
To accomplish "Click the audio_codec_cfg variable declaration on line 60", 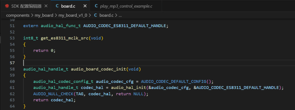I will click(x=115, y=81).
